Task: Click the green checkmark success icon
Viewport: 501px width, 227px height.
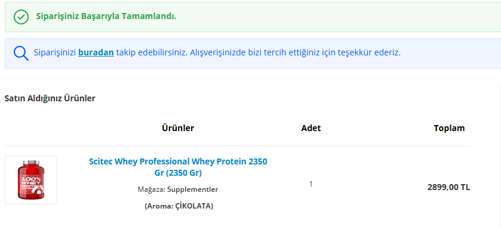Action: [x=21, y=17]
